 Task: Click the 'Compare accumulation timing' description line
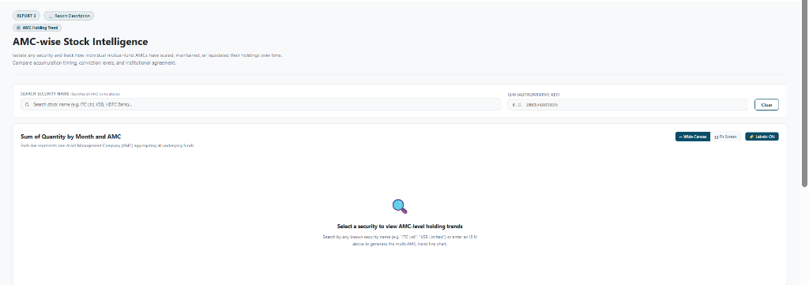pos(95,63)
